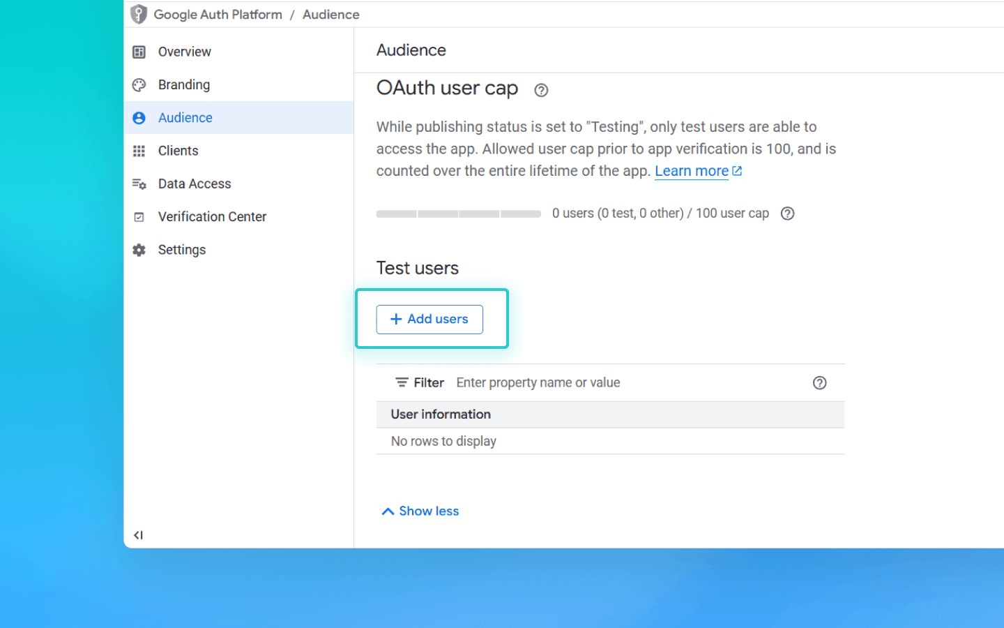This screenshot has height=628, width=1004.
Task: Click the Verification Center checkmark icon
Action: click(139, 216)
